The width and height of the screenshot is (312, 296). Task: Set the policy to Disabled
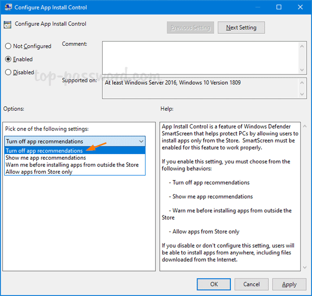coord(8,72)
